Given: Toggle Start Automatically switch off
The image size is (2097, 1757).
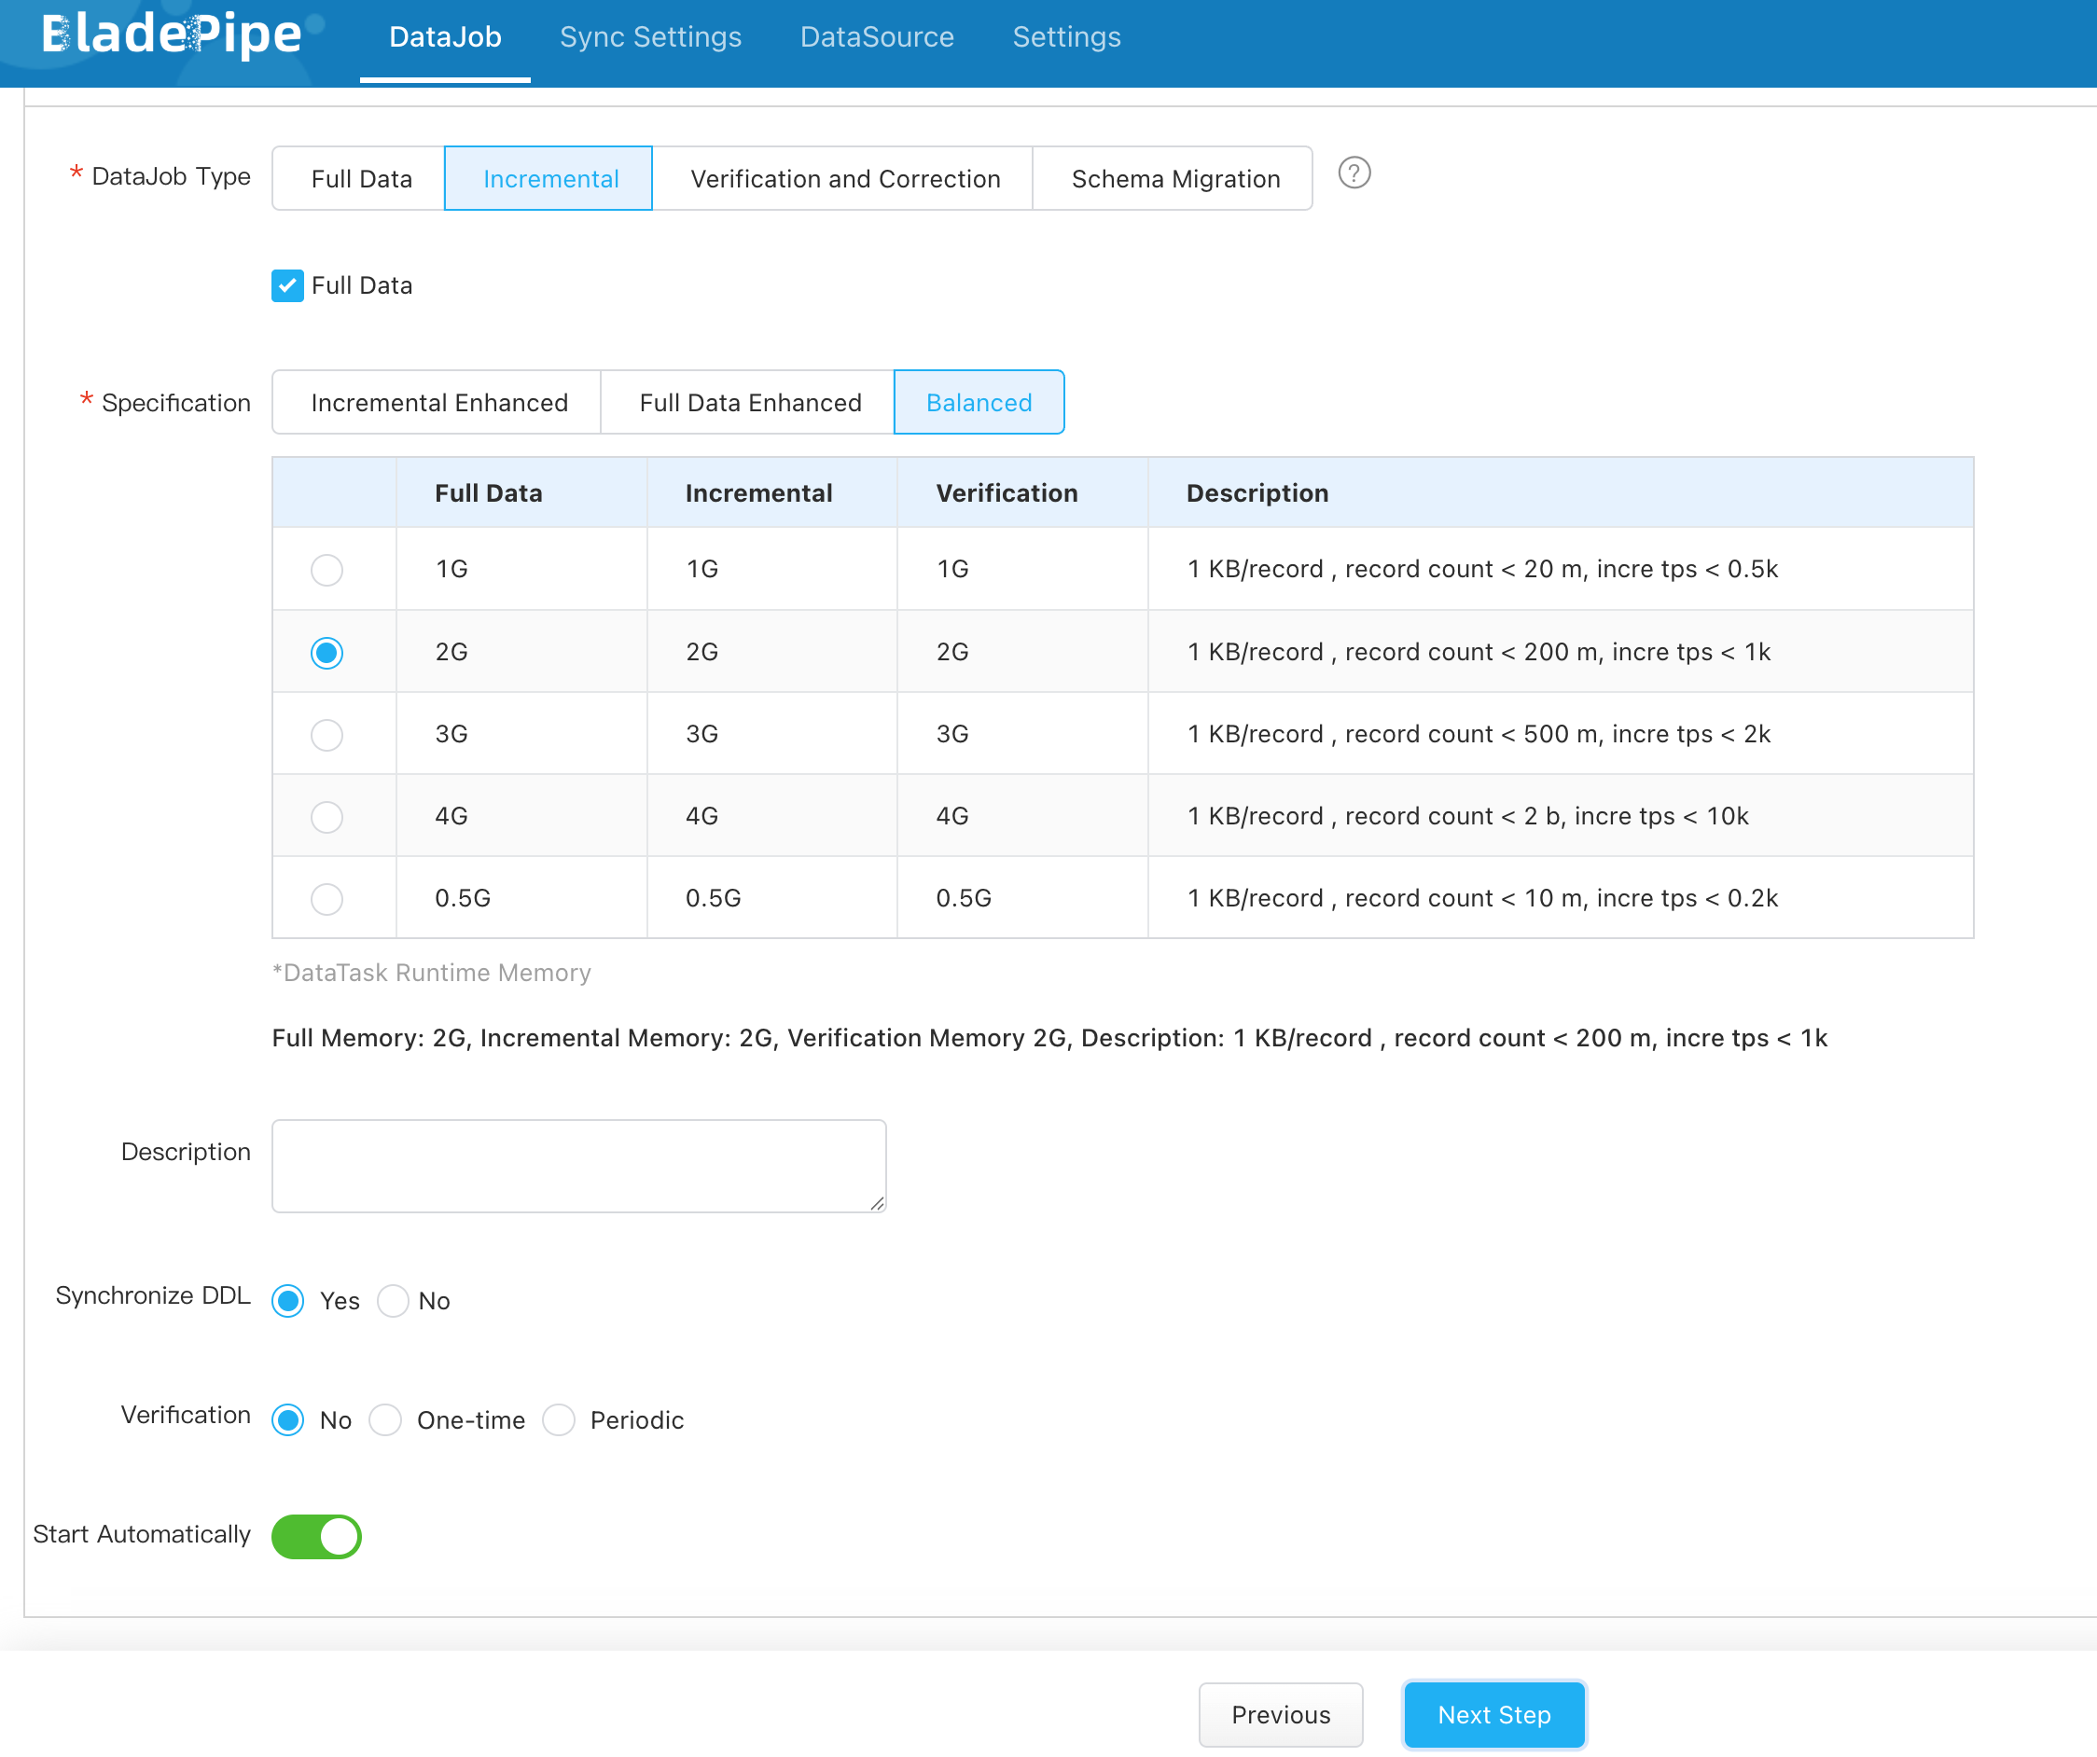Looking at the screenshot, I should (316, 1535).
